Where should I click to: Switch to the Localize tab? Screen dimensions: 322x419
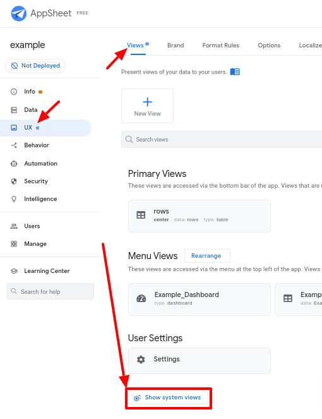click(x=310, y=46)
